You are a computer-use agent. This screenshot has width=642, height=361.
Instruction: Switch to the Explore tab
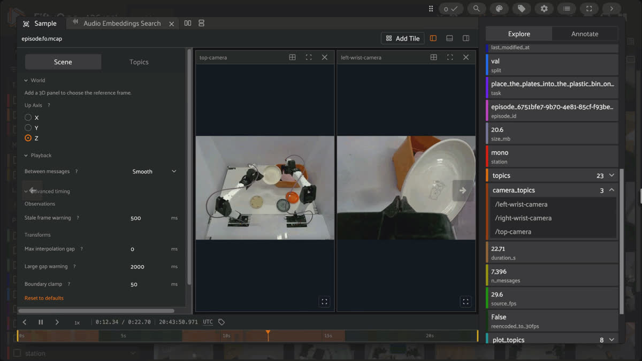519,34
